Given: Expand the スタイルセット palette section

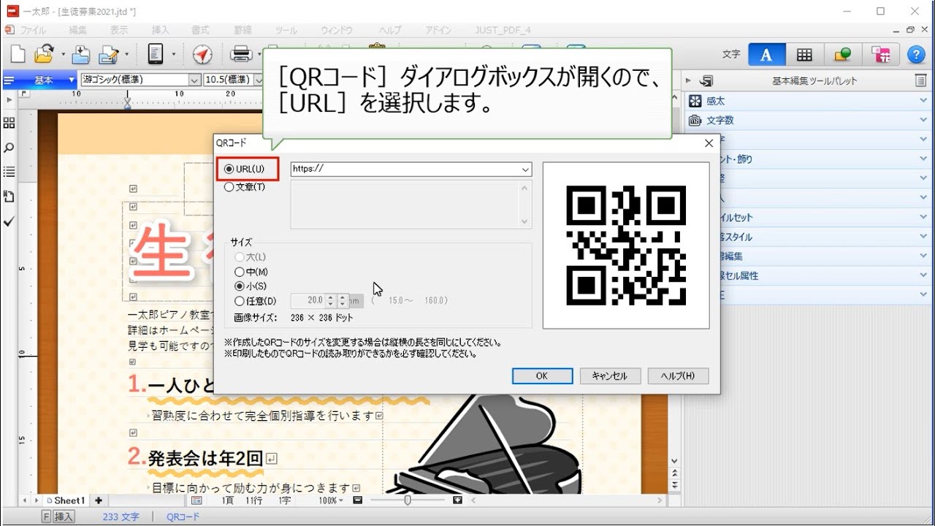Looking at the screenshot, I should tap(923, 217).
